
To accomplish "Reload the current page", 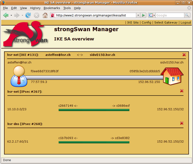I will [28, 15].
